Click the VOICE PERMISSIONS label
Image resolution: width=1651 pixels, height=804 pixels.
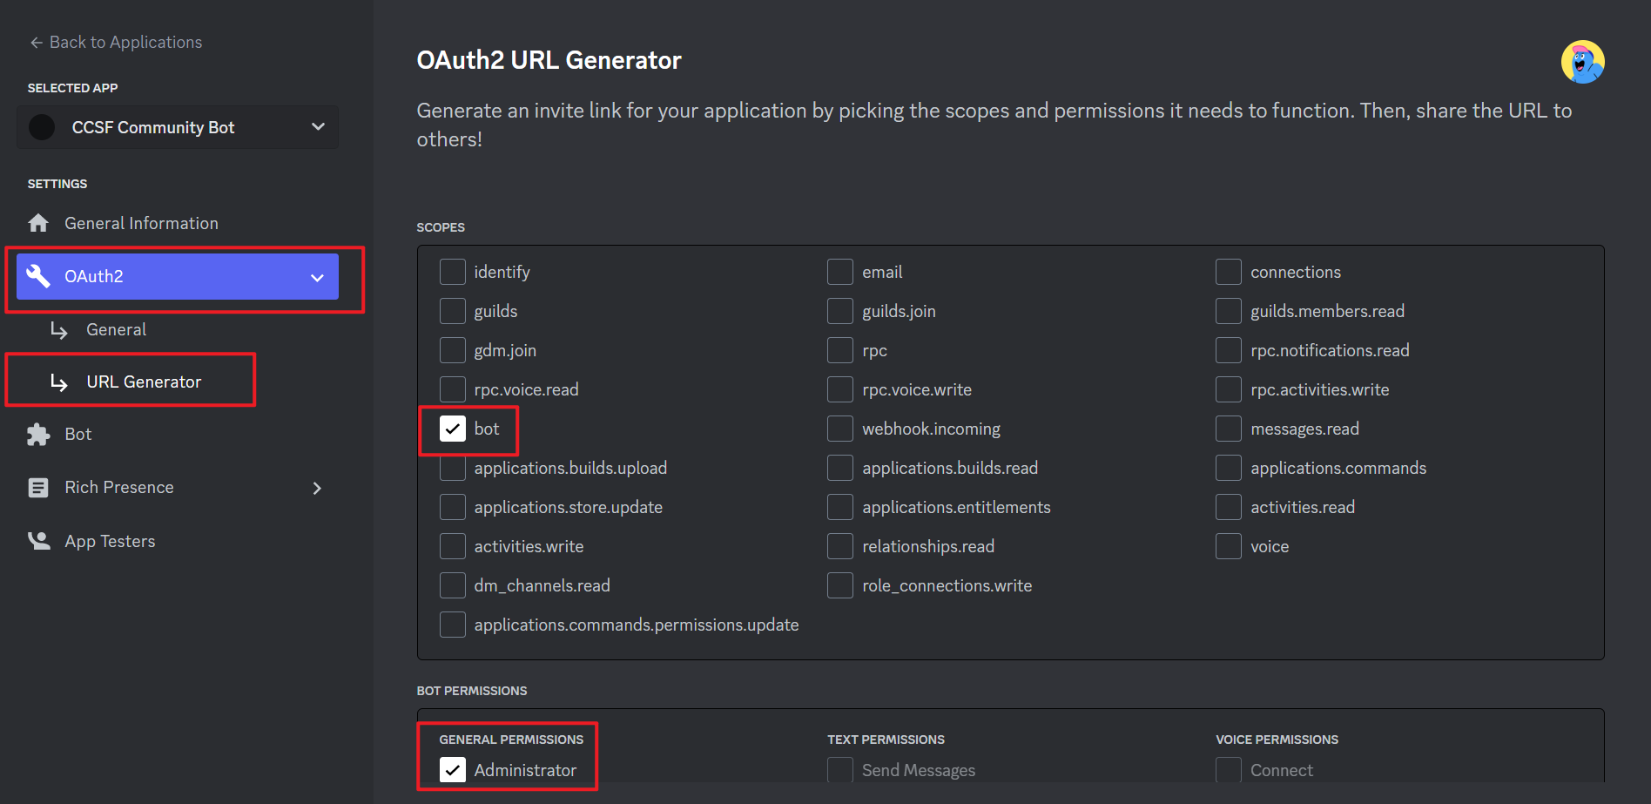[1277, 740]
